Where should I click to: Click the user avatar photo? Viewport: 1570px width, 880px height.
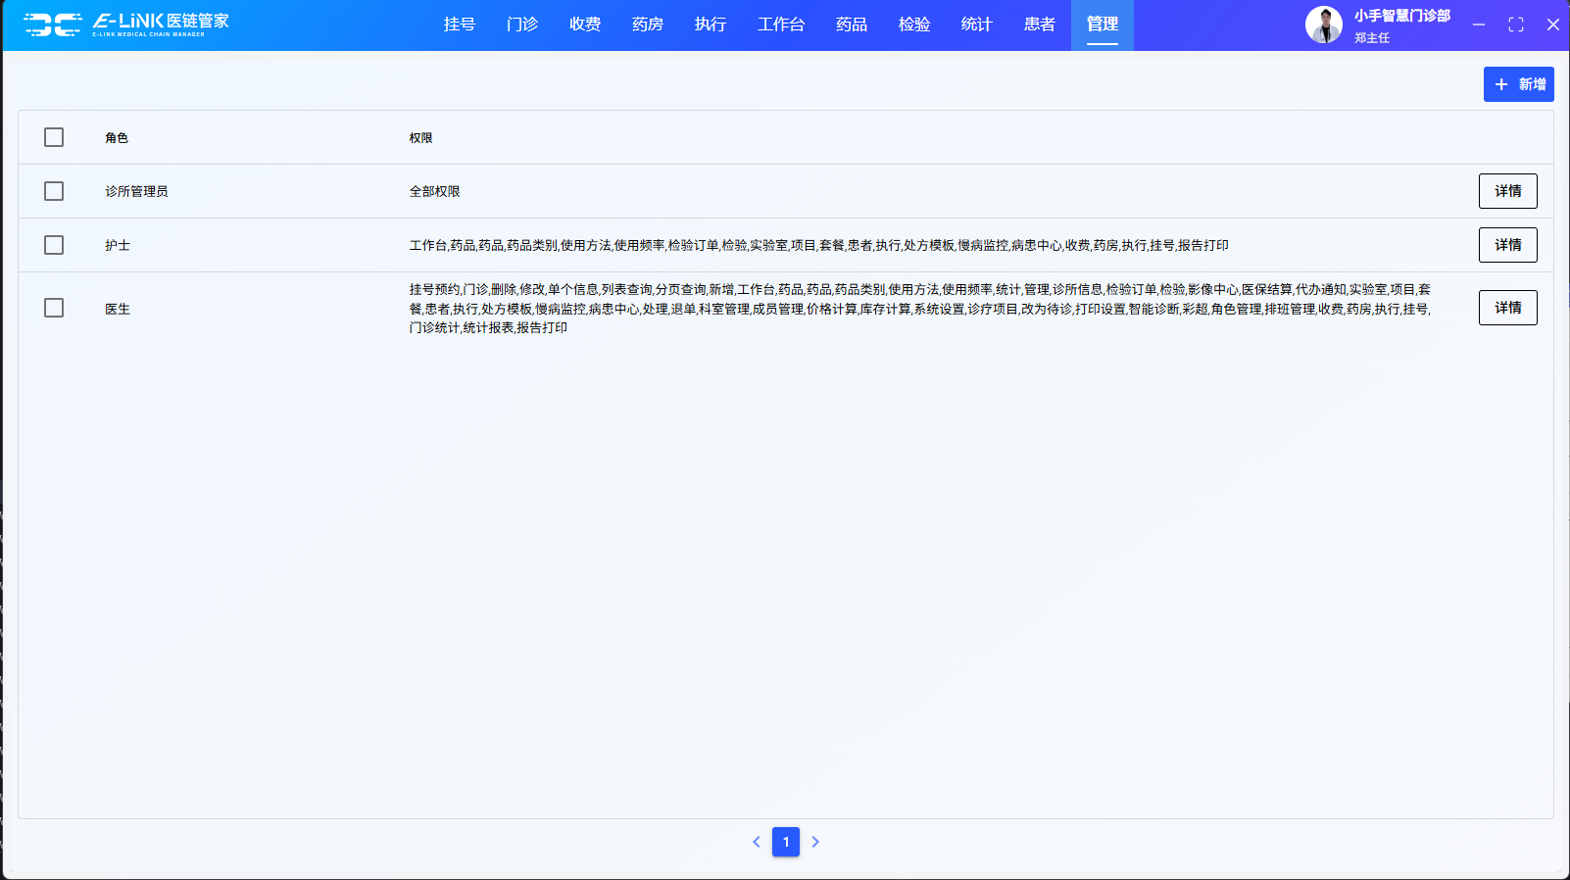[1323, 24]
